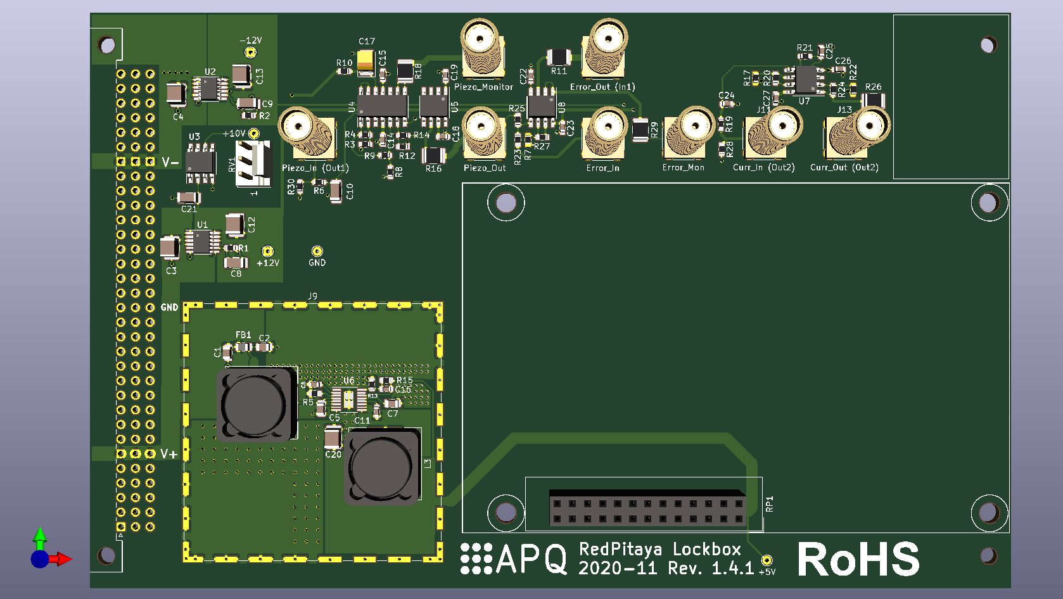This screenshot has height=599, width=1063.
Task: Select the U1 regulator chip
Action: (202, 242)
